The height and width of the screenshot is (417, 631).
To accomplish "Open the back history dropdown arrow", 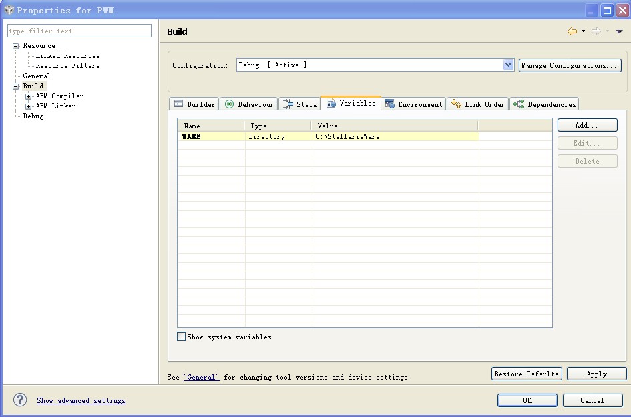I will 583,31.
